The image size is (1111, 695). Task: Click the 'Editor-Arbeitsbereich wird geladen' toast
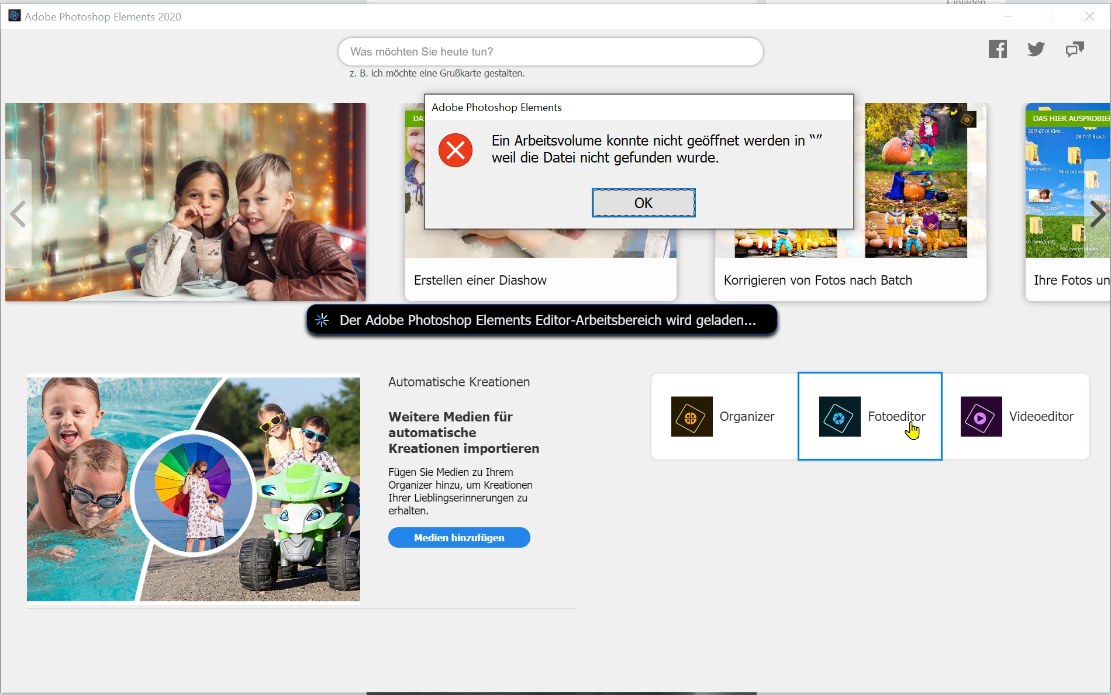pos(542,320)
